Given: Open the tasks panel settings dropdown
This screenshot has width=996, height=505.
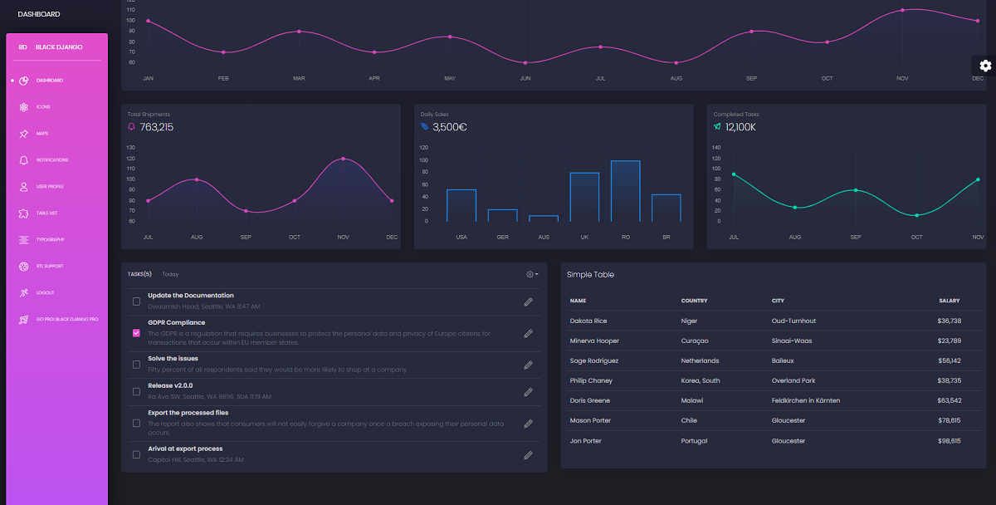Looking at the screenshot, I should [x=530, y=274].
